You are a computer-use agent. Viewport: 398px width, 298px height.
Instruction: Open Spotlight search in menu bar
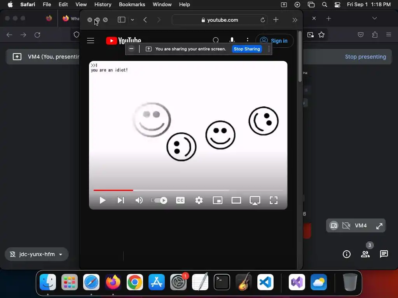click(325, 5)
